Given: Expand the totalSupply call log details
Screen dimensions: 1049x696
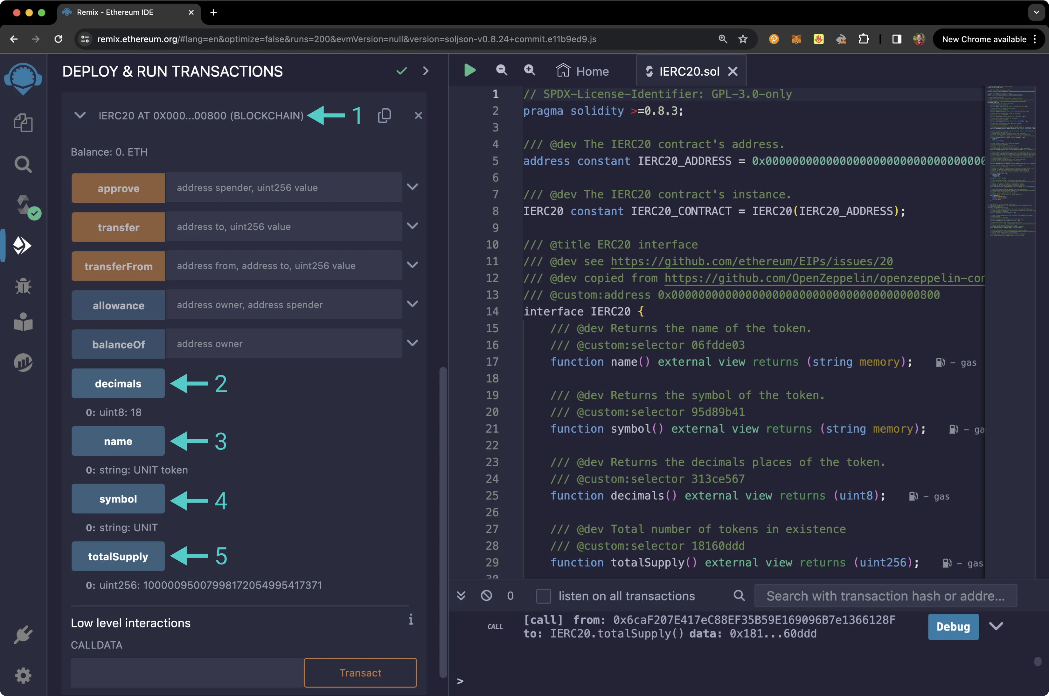Looking at the screenshot, I should 996,626.
